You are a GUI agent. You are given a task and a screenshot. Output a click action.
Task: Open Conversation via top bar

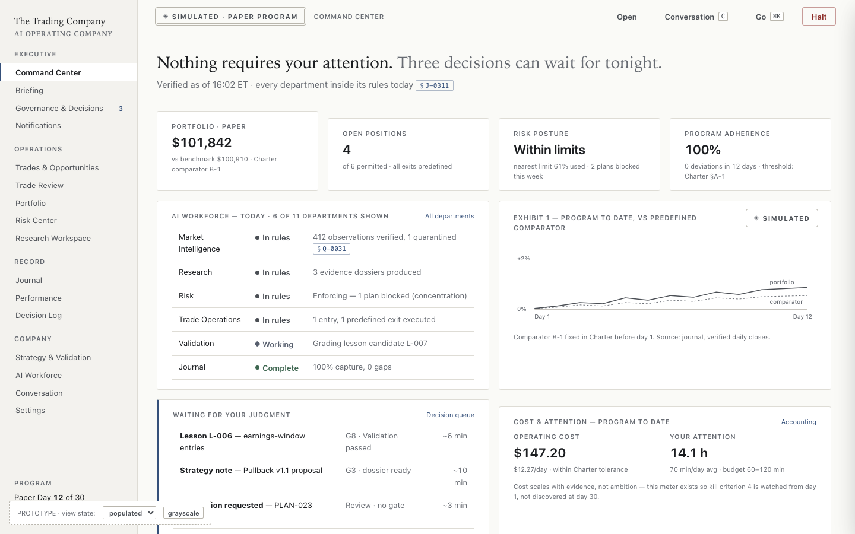pos(696,17)
